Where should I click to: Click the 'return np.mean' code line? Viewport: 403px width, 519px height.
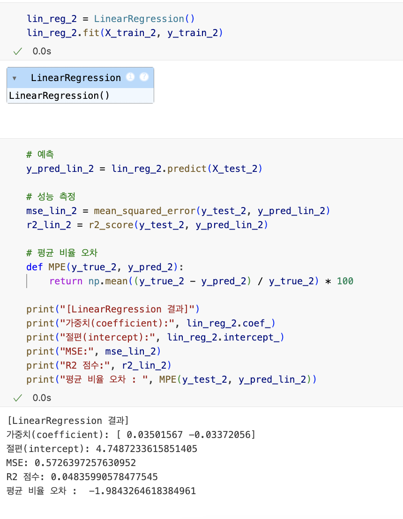tap(201, 282)
